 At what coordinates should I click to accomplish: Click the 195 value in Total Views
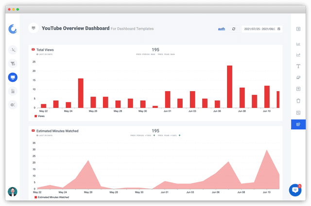(x=155, y=49)
